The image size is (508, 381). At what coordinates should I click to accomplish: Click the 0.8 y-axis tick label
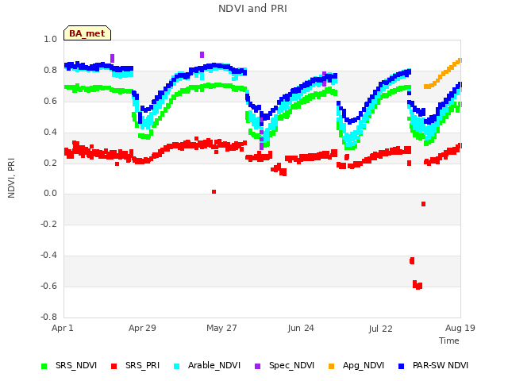50,71
